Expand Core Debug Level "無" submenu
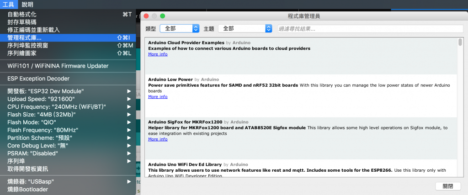468x195 pixels. (68, 146)
